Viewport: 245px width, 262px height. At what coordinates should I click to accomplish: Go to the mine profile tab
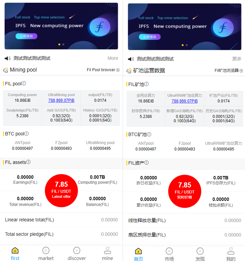click(x=108, y=254)
